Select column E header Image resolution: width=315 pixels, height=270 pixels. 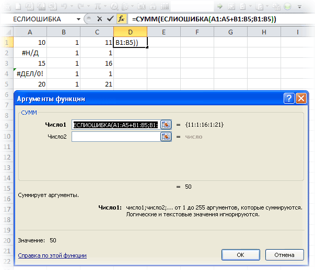pos(164,32)
